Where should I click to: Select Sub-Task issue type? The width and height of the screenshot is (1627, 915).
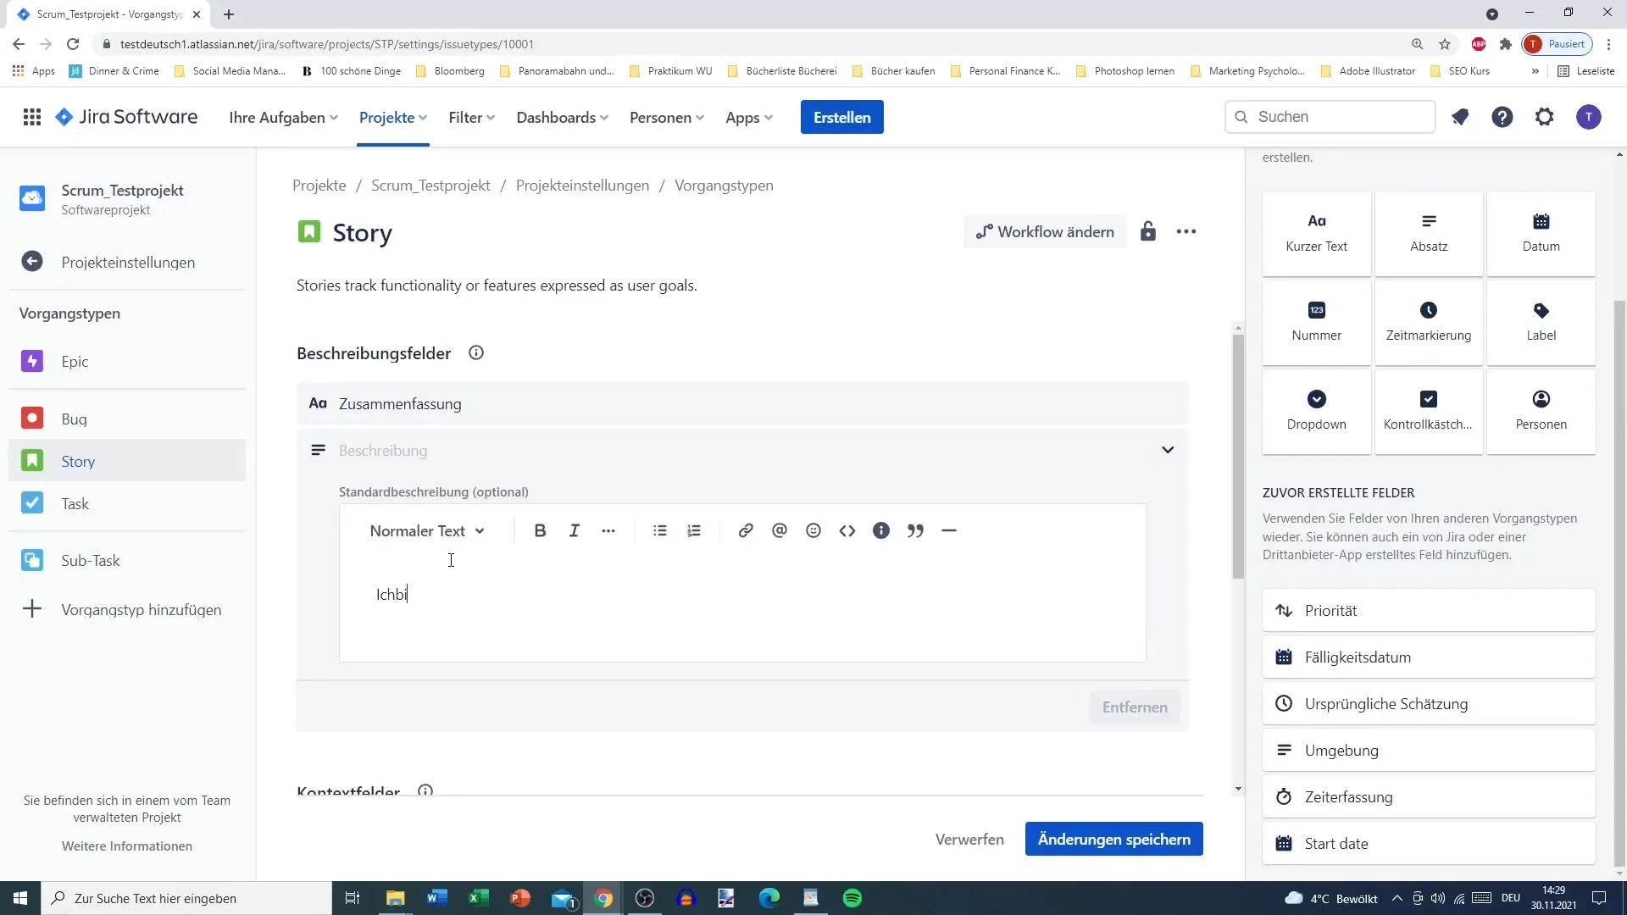point(127,560)
